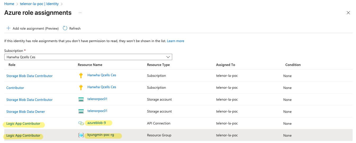Open the Subscription dropdown showing Hanwha Qcells Ces
The width and height of the screenshot is (356, 143).
(88, 57)
